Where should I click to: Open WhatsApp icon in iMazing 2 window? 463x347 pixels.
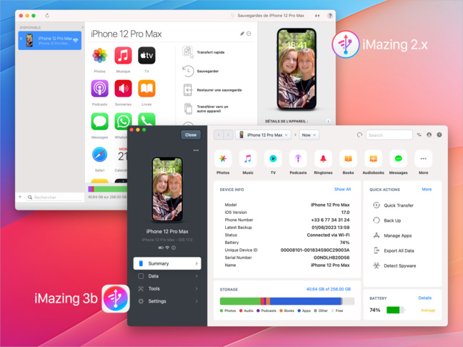123,122
